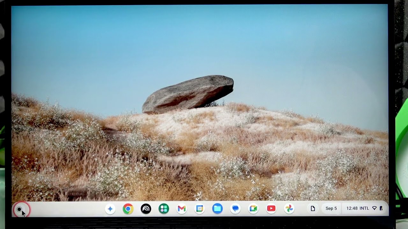
Task: Open Google Photos from the shelf
Action: click(289, 209)
